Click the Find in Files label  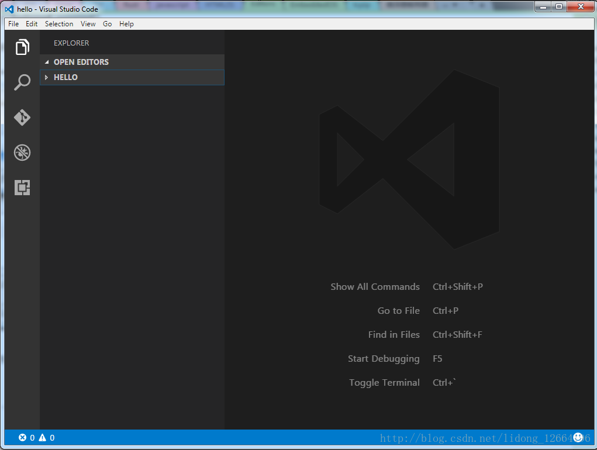pyautogui.click(x=394, y=334)
